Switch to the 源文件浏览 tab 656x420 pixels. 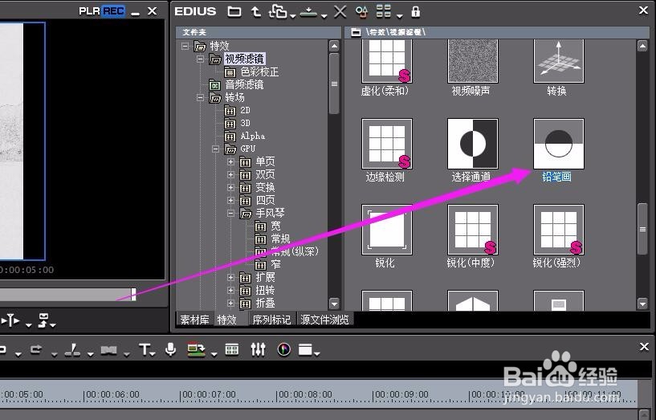coord(324,320)
